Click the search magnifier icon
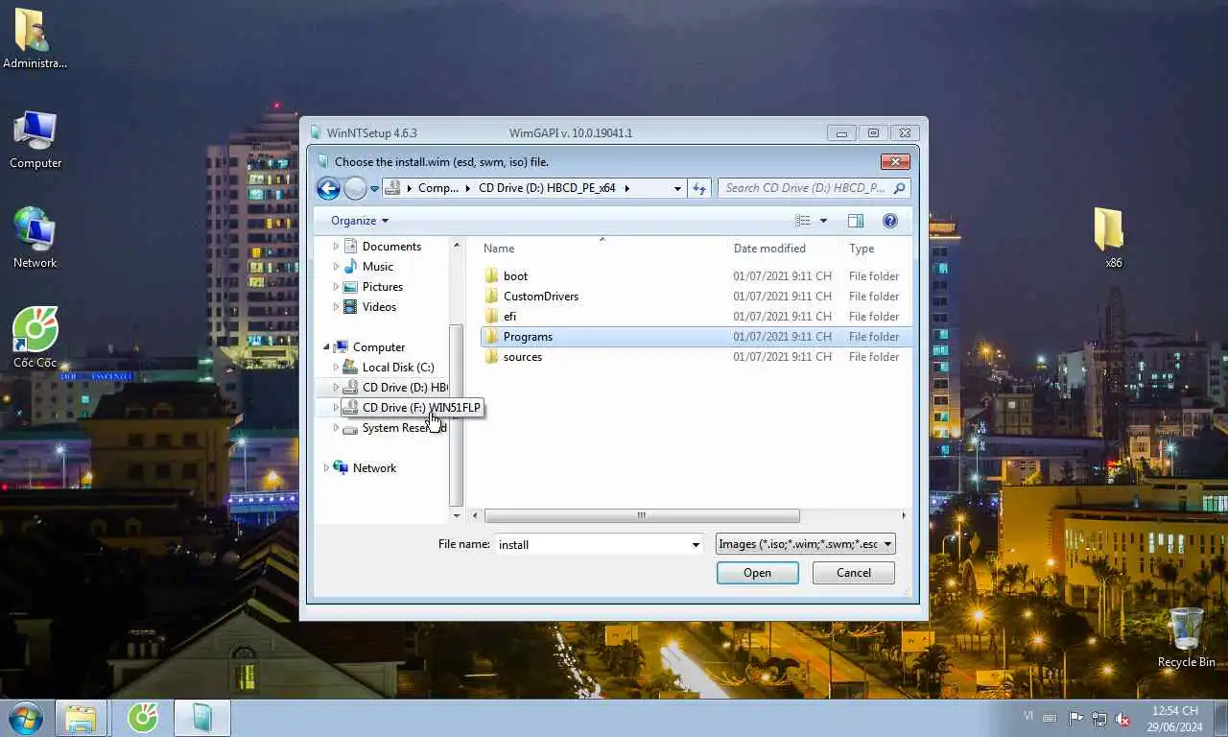Screen dimensions: 1228x737 (x=899, y=188)
